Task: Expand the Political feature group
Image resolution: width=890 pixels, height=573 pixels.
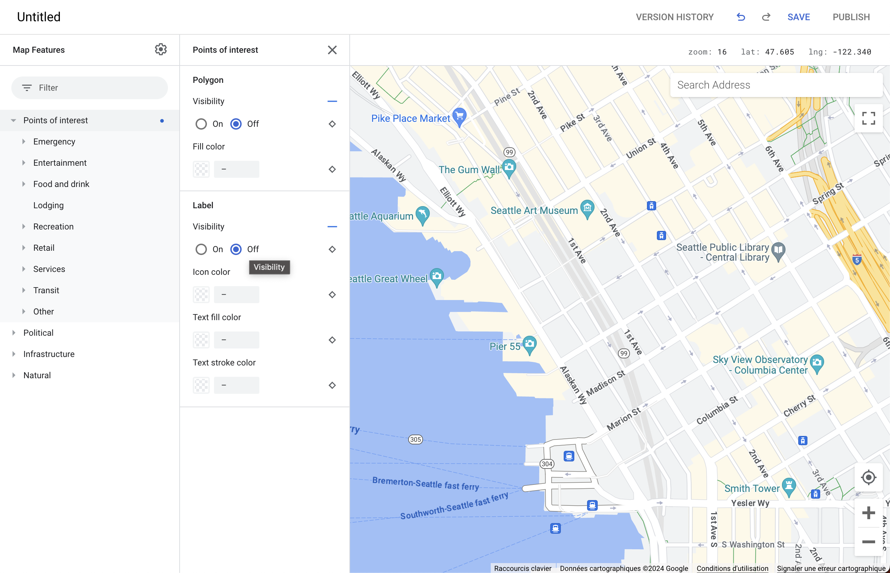Action: click(14, 333)
